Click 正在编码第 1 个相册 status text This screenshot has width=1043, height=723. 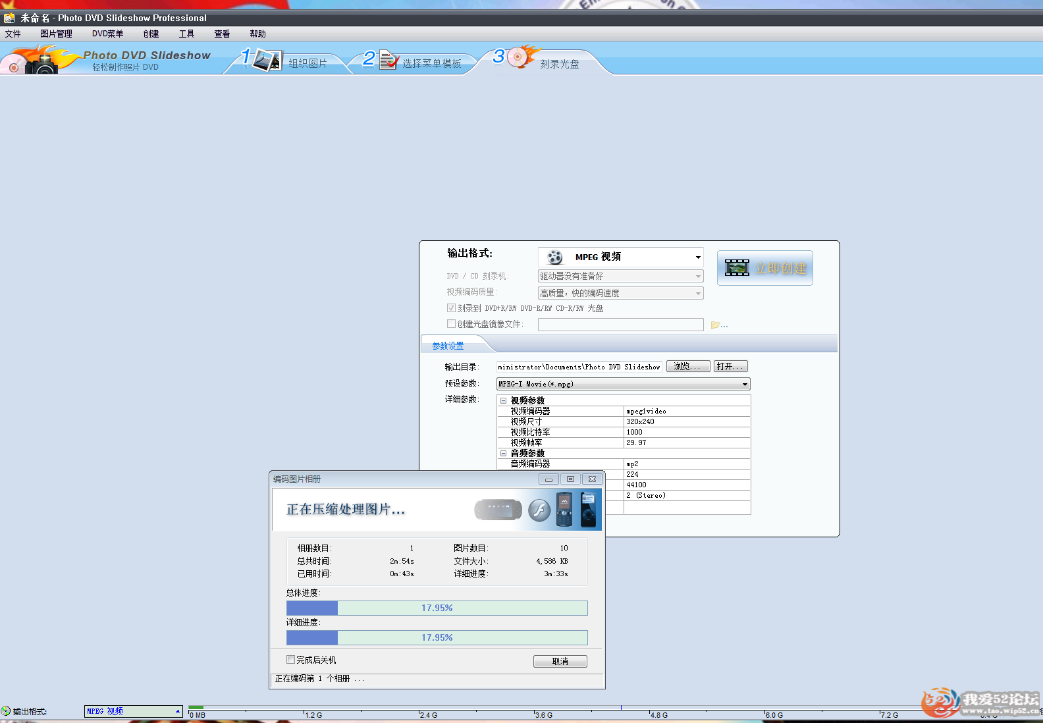(x=319, y=678)
